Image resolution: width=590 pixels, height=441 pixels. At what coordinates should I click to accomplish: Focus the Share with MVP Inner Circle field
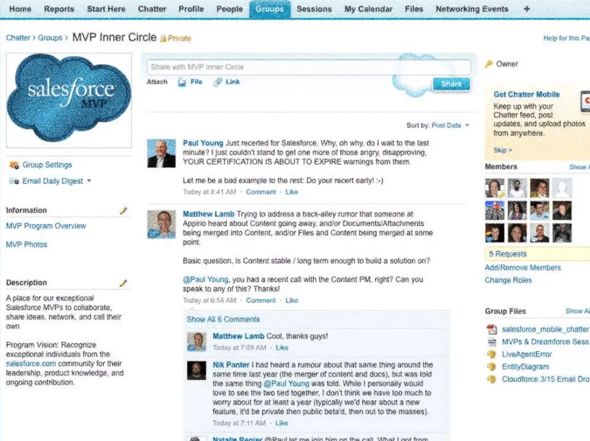(x=309, y=67)
